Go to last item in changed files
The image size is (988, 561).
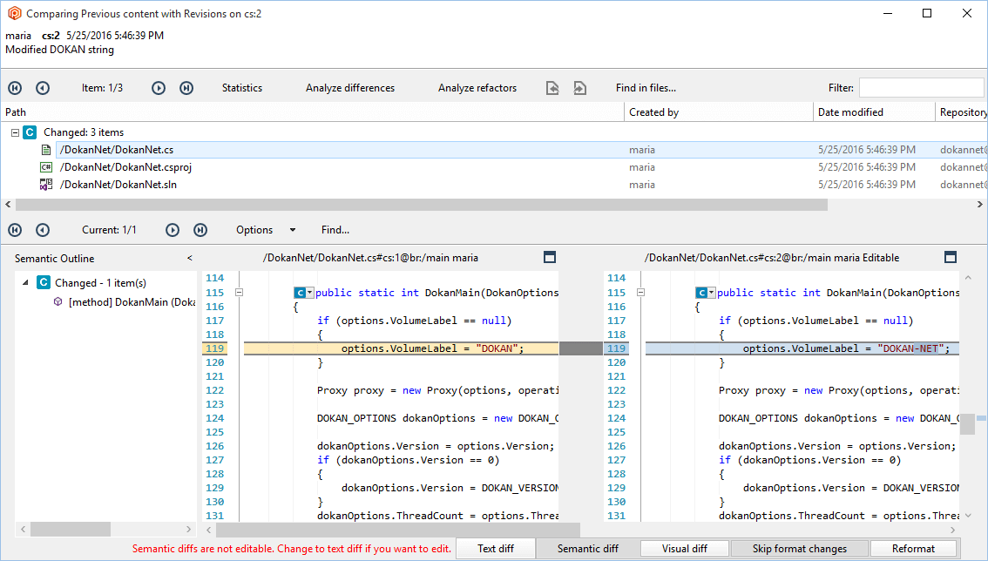(186, 88)
